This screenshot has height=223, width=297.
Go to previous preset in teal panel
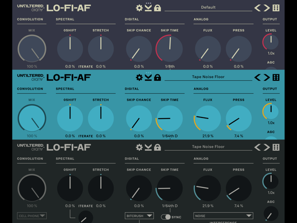[258, 78]
